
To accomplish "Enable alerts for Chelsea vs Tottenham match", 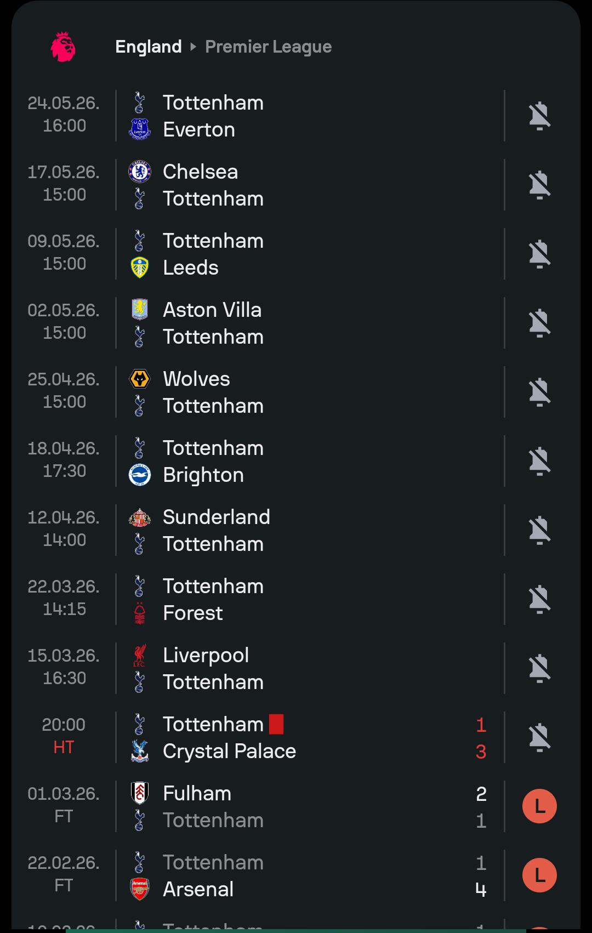I will (x=539, y=185).
